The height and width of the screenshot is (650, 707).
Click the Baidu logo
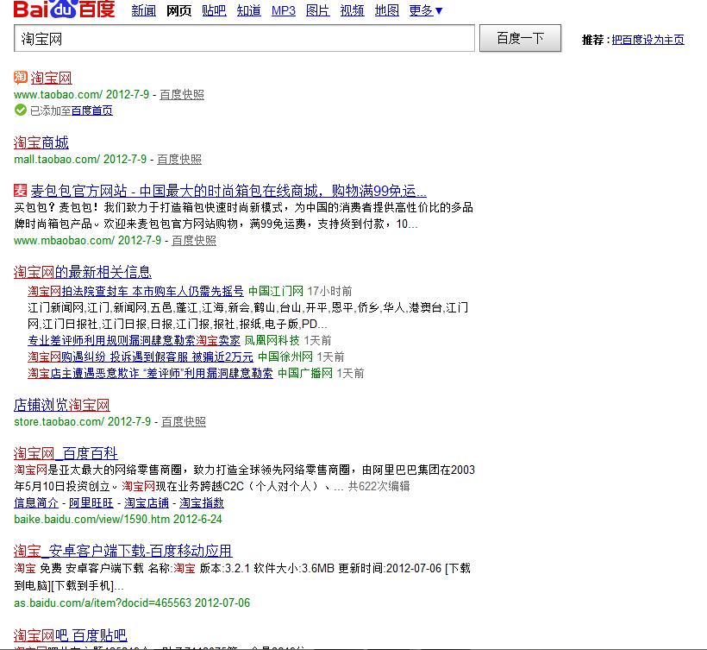tap(64, 10)
